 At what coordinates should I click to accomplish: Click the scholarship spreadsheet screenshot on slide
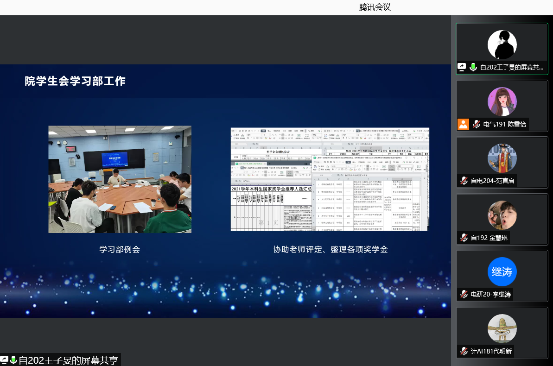(330, 179)
